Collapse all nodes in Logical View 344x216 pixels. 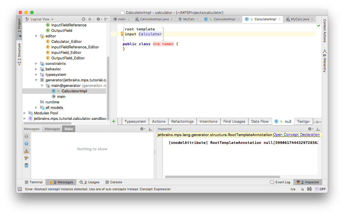[90, 19]
